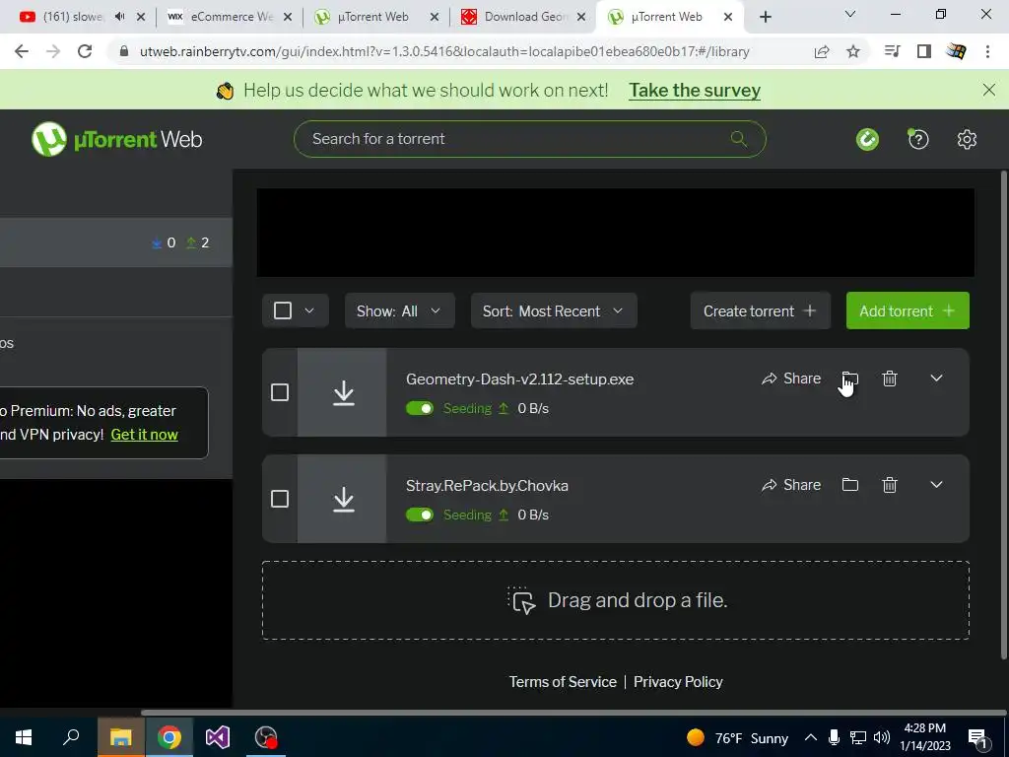The height and width of the screenshot is (757, 1009).
Task: Open the media control icon in Chrome
Action: click(892, 51)
